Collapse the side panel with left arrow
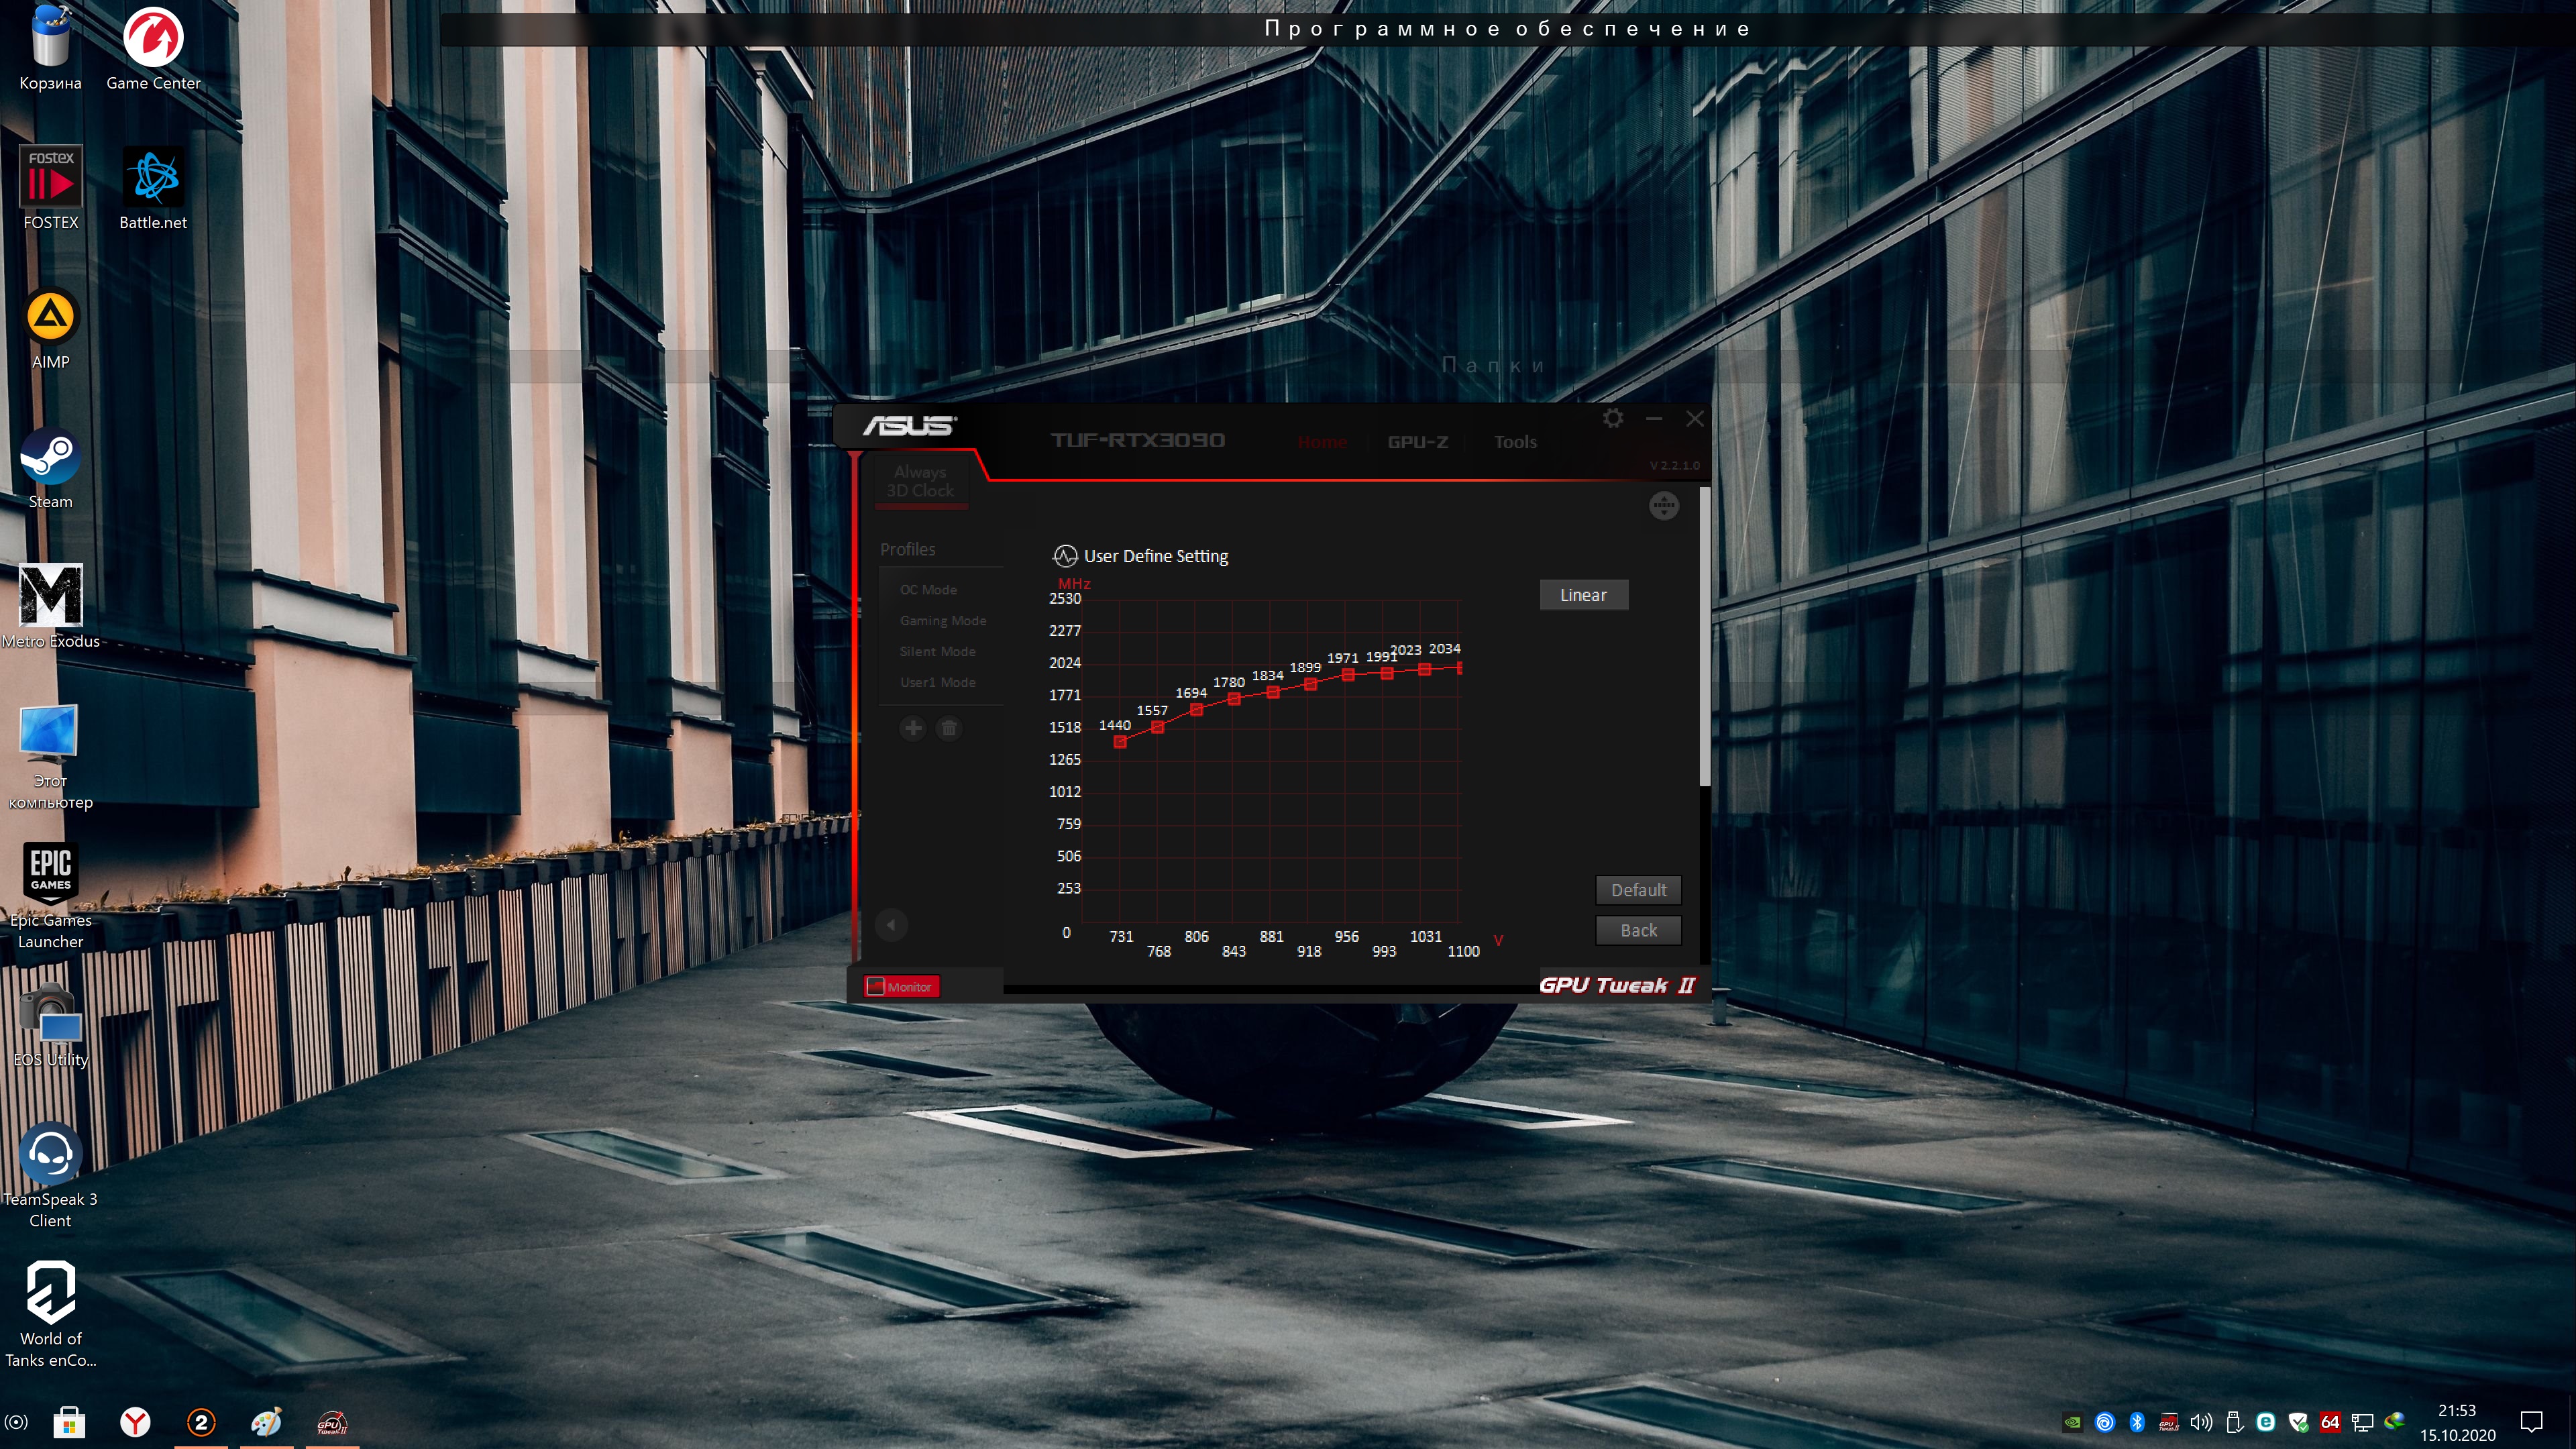The height and width of the screenshot is (1449, 2576). pyautogui.click(x=891, y=924)
